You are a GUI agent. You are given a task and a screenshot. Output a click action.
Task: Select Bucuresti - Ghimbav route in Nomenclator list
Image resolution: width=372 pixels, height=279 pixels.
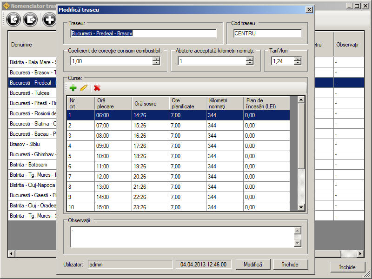click(33, 154)
